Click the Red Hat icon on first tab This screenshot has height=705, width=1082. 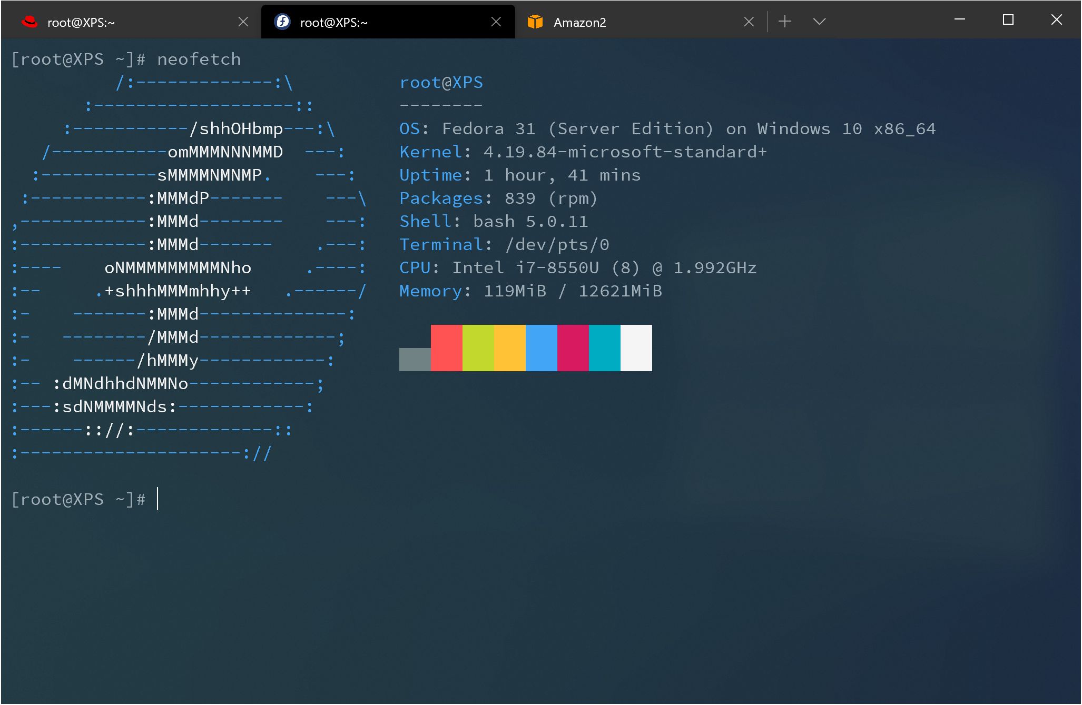[30, 22]
